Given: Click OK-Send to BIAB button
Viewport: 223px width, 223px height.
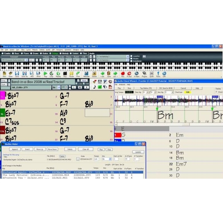Looking at the screenshot, I should [x=166, y=88].
